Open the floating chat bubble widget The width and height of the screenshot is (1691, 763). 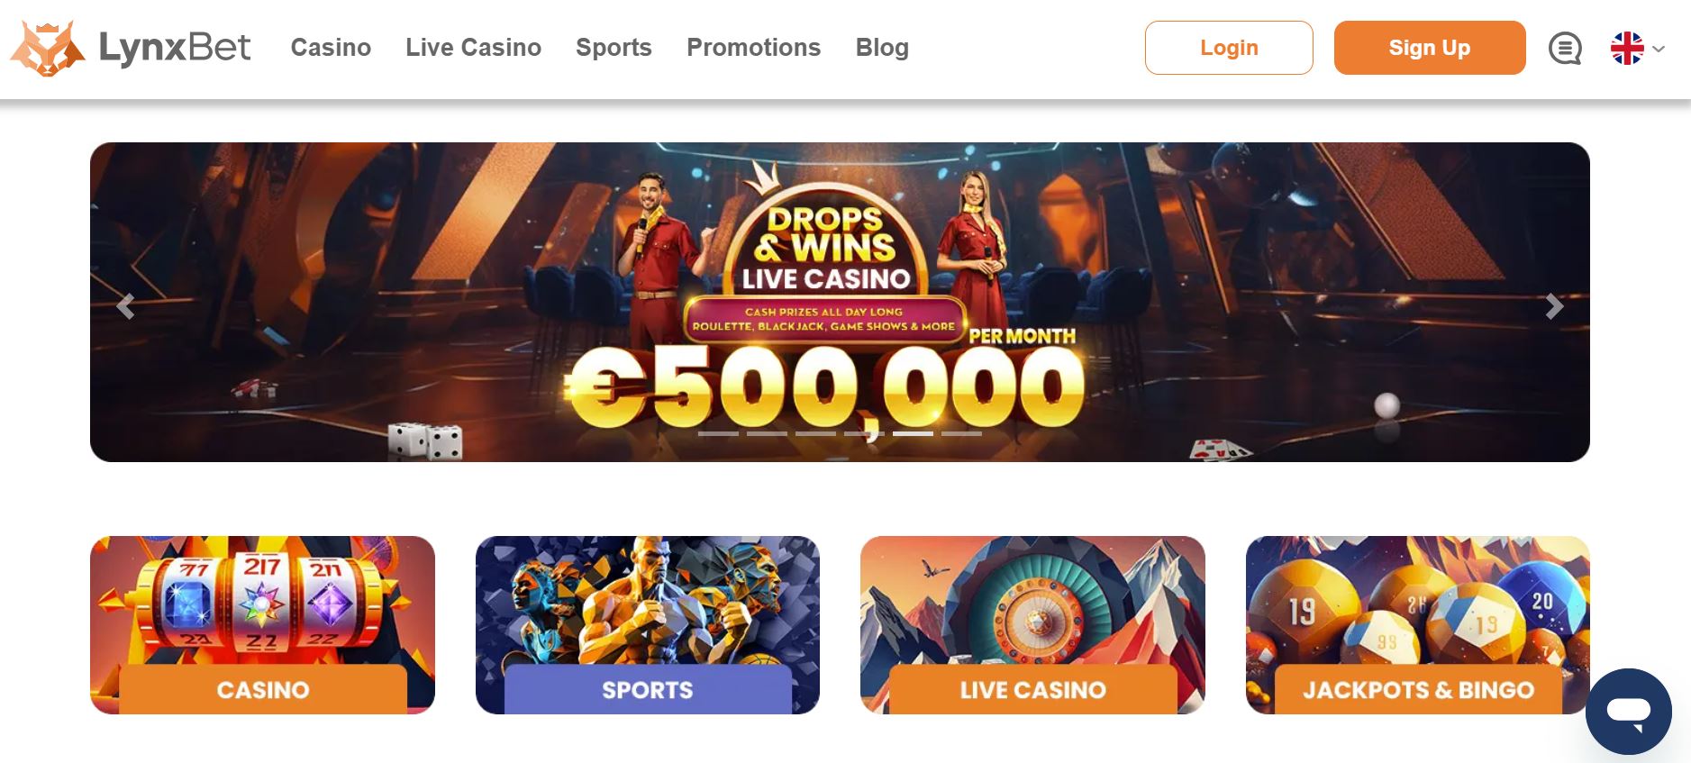1629,712
